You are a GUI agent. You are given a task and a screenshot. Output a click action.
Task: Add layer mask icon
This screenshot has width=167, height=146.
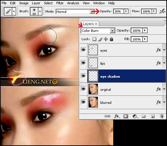(x=126, y=116)
